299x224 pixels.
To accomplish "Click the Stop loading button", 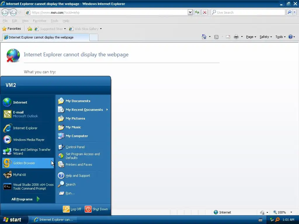I will (205, 12).
